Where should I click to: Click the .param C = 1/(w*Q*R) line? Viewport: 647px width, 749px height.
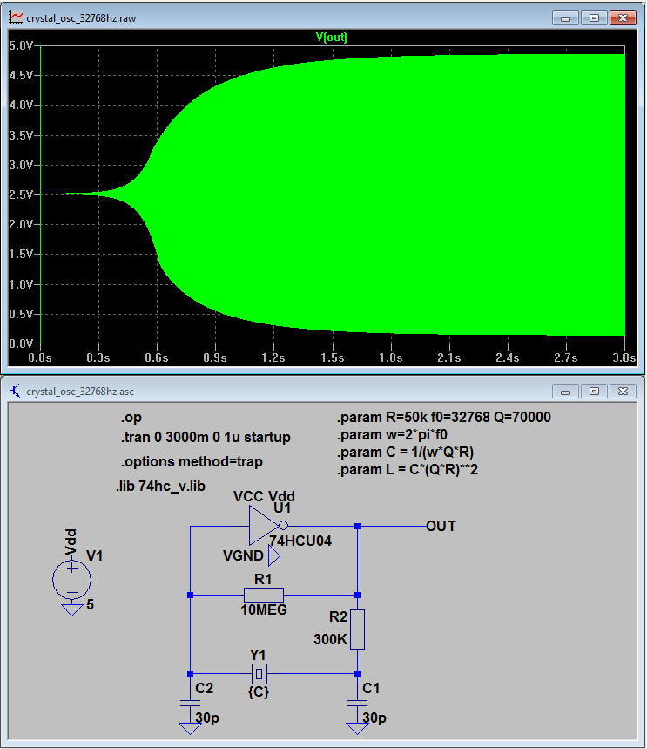click(405, 453)
